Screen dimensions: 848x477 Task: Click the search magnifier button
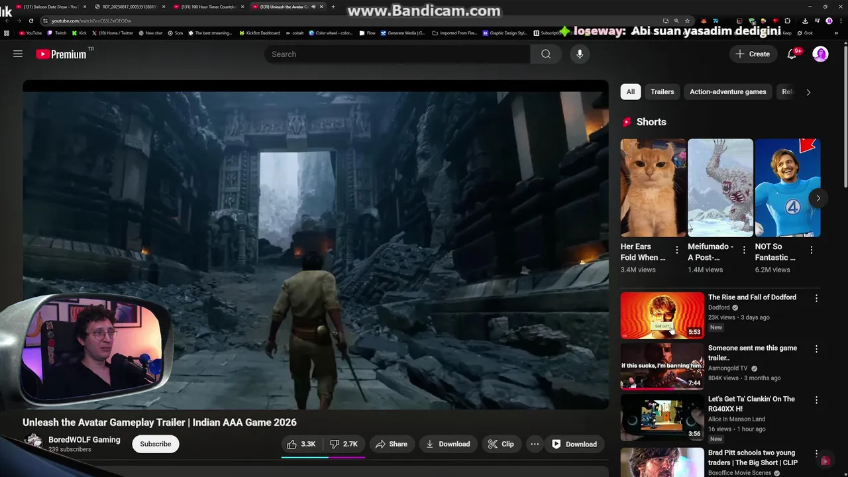coord(546,54)
